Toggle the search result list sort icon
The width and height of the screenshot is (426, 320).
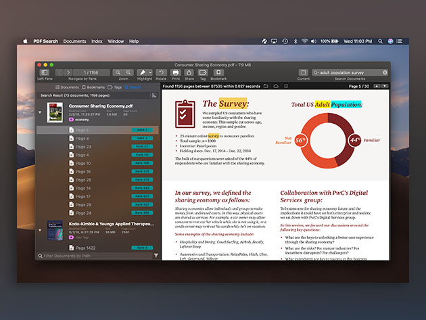pyautogui.click(x=154, y=95)
